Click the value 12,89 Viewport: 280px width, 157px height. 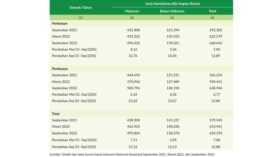tap(216, 56)
